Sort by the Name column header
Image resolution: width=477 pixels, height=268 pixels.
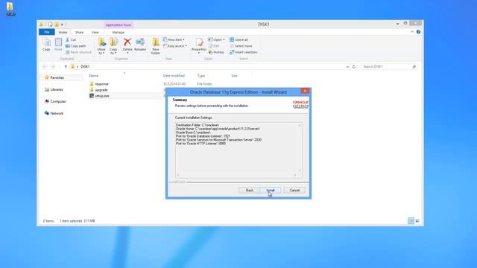click(x=94, y=76)
